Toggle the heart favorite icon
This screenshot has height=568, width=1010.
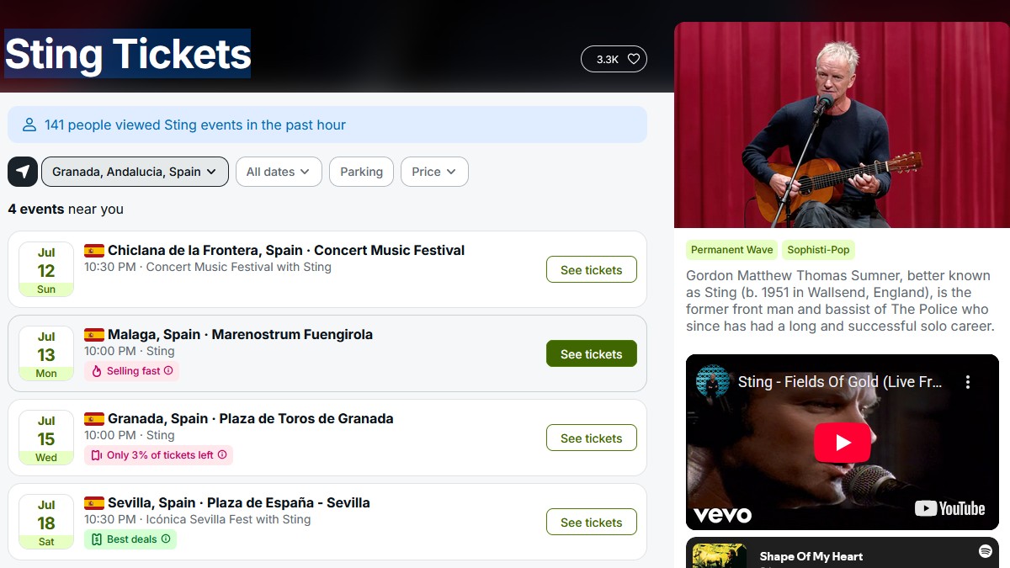tap(634, 59)
